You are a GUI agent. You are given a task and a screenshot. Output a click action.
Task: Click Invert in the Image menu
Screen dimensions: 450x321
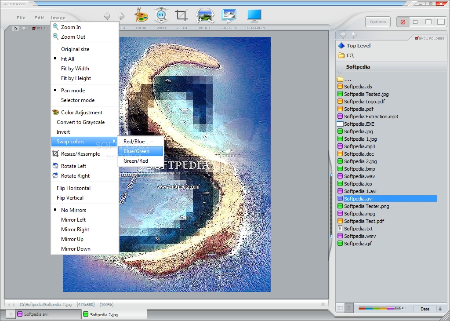[85, 132]
